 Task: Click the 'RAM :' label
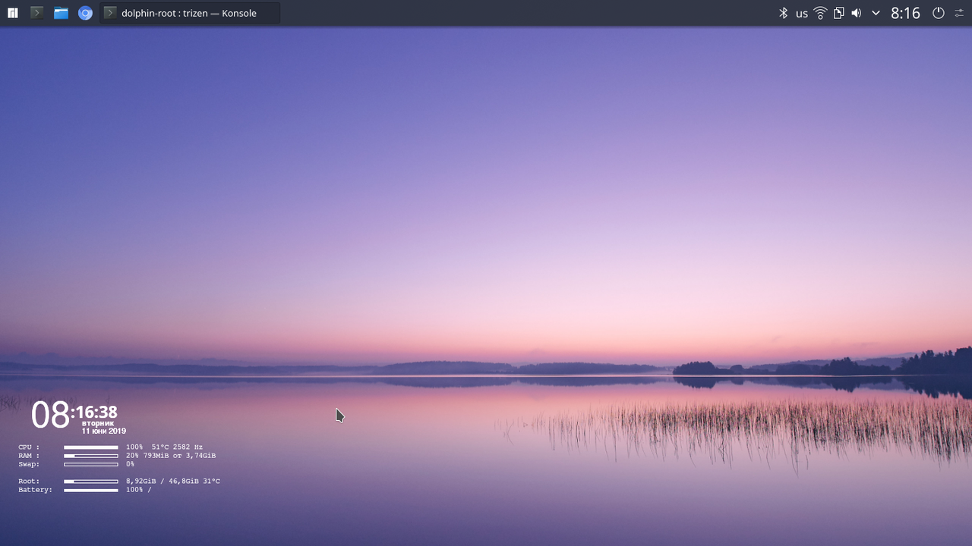tap(29, 456)
